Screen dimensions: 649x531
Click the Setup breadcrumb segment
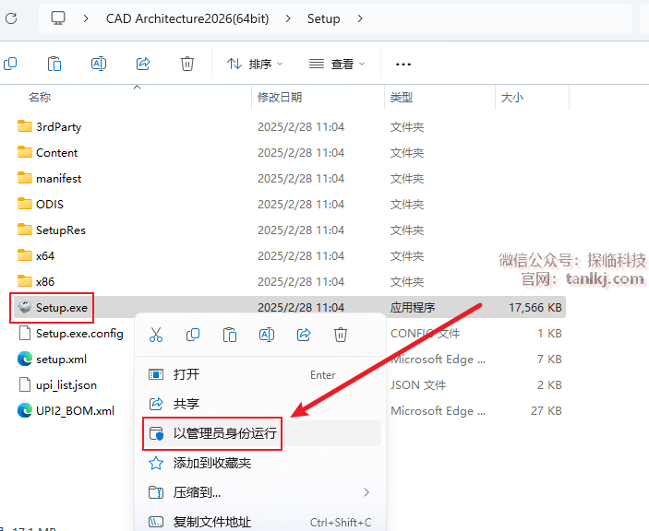(x=324, y=18)
